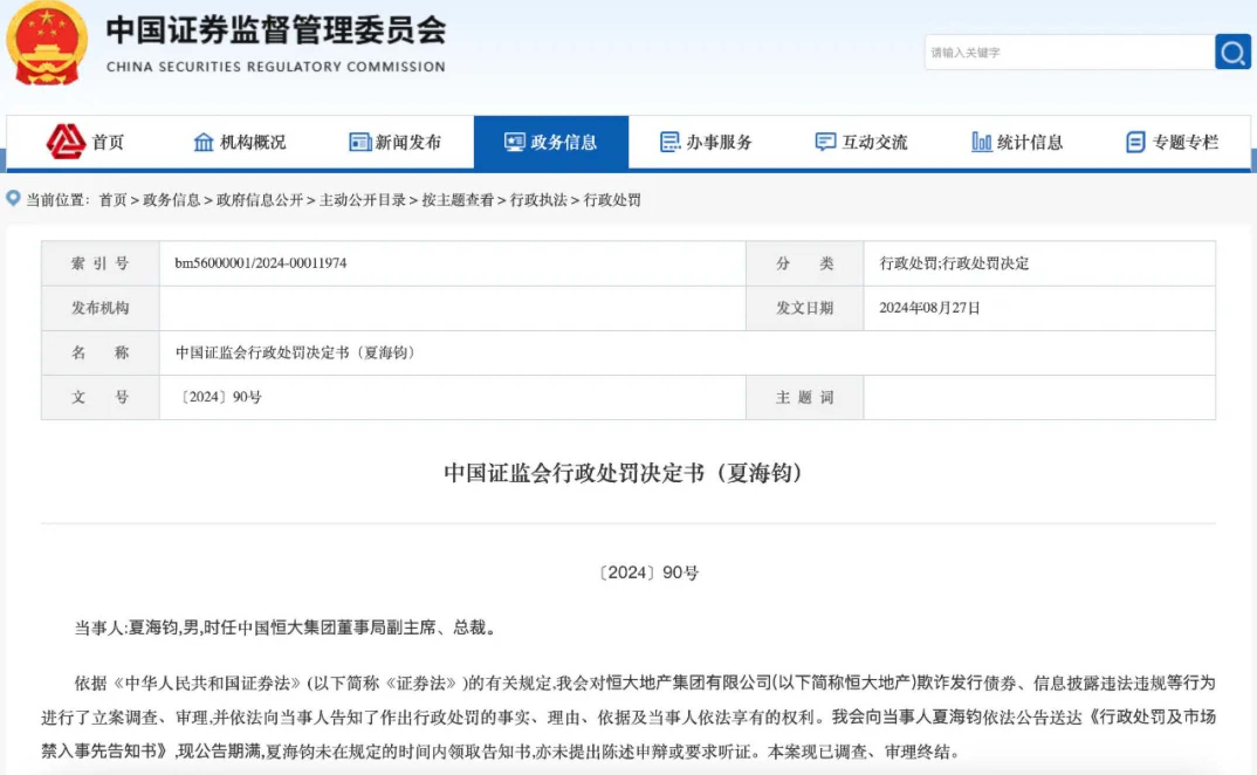Open the 首页 navigation tab
Viewport: 1257px width, 775px height.
pos(85,142)
